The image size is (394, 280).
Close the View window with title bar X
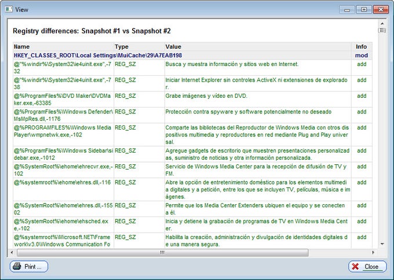pyautogui.click(x=381, y=10)
